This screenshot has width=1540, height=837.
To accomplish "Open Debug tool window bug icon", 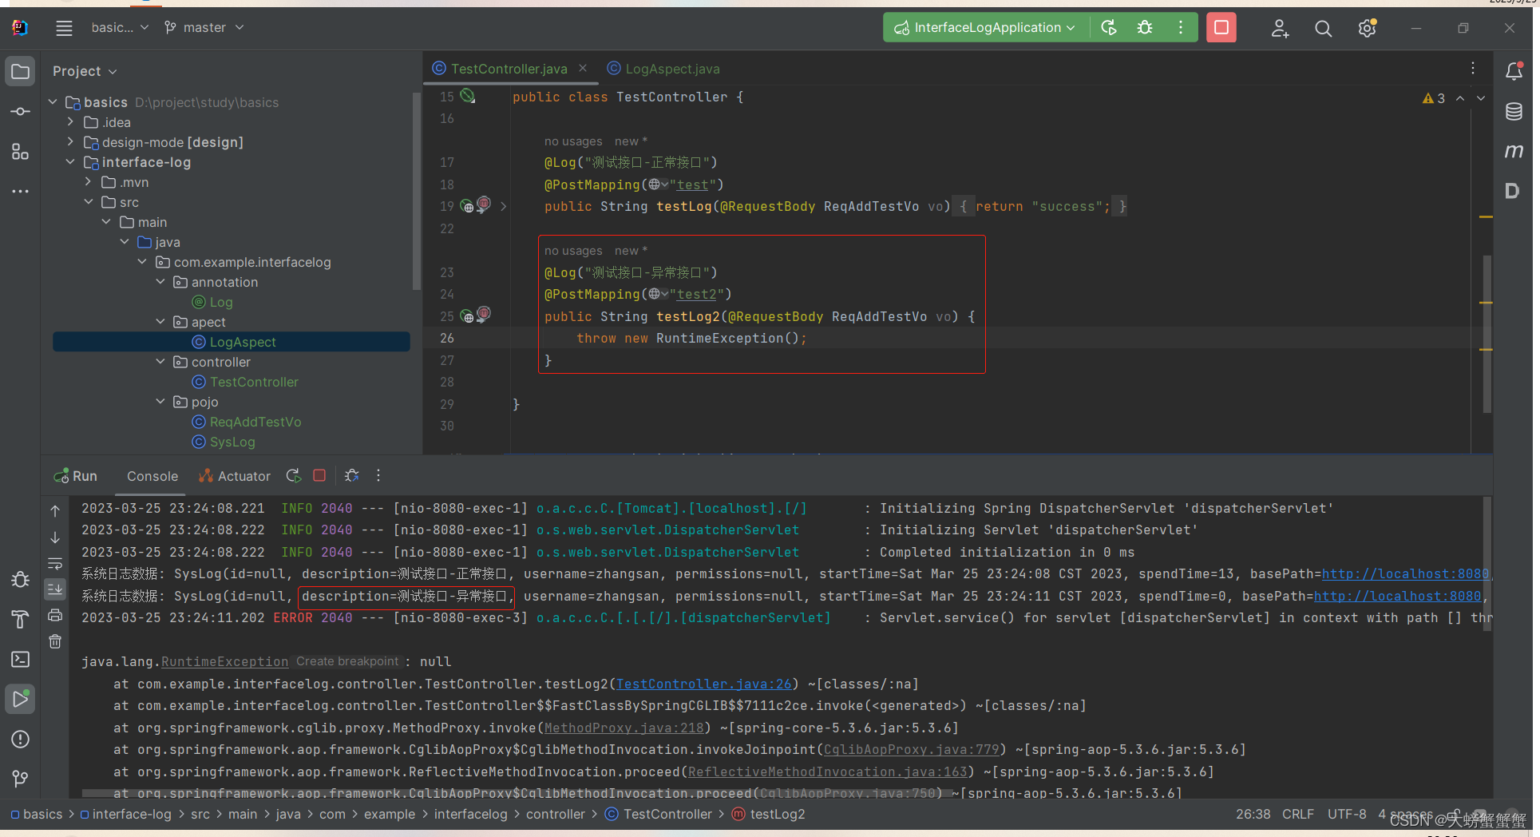I will [x=21, y=580].
